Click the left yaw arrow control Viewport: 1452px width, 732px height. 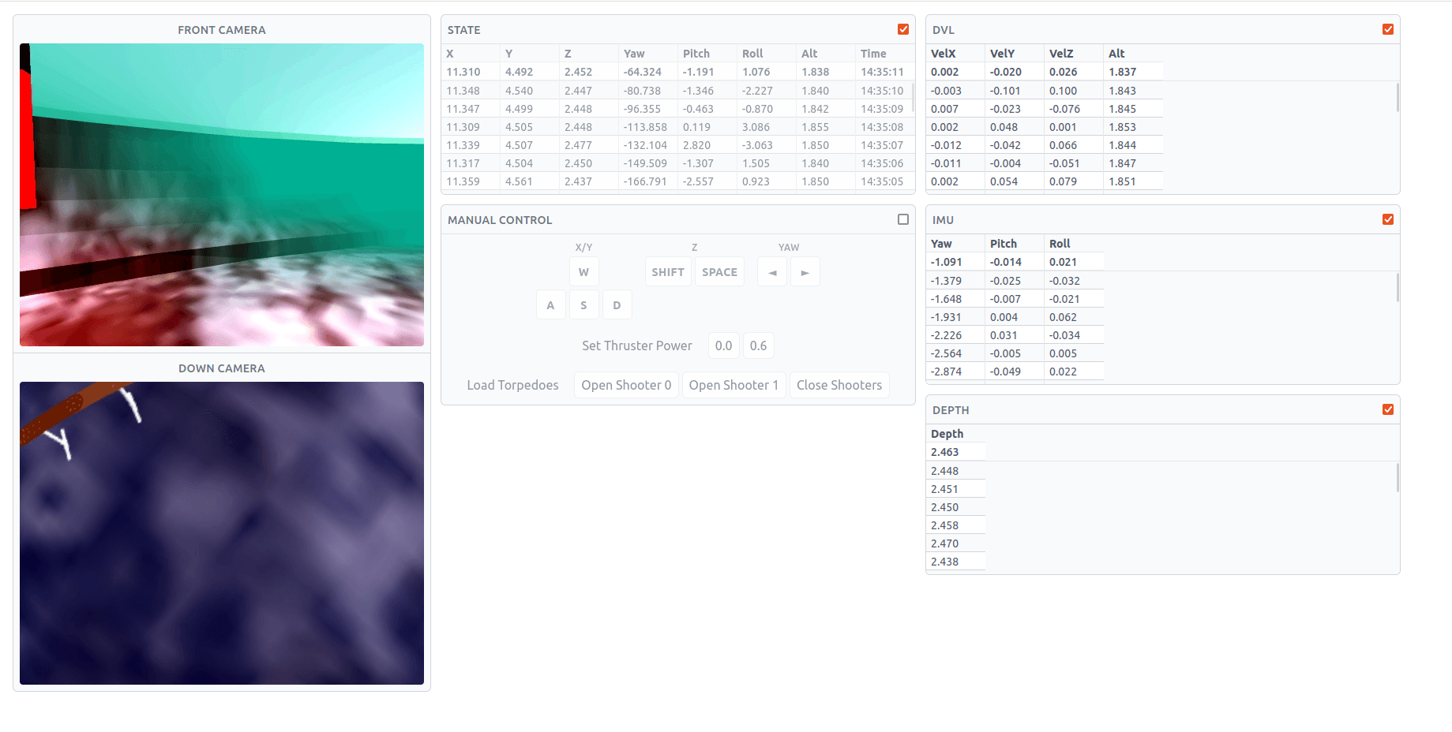(x=771, y=271)
